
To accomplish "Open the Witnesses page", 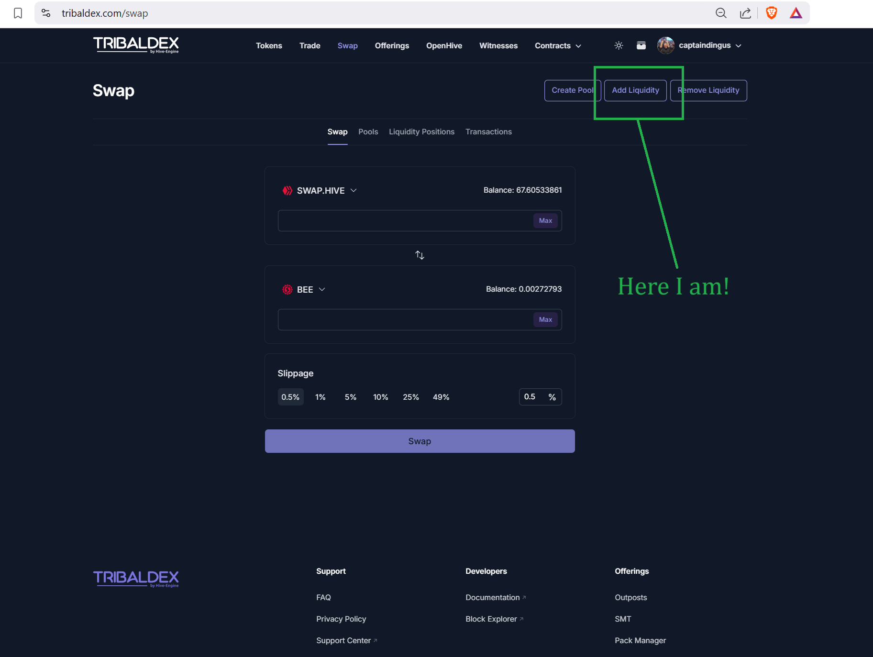I will pos(498,45).
